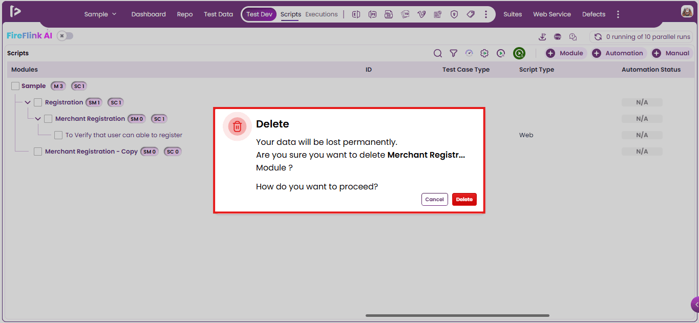
Task: Open the Suites tab
Action: tap(513, 14)
